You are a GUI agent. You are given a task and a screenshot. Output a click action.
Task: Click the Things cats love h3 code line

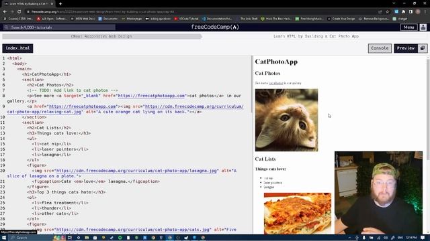pyautogui.click(x=58, y=133)
